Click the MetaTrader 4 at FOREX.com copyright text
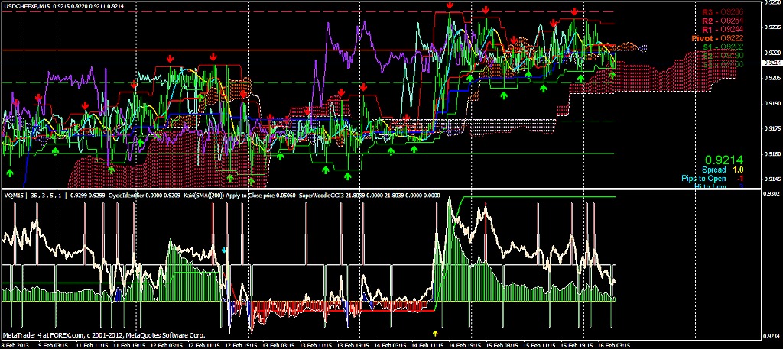 tap(103, 335)
